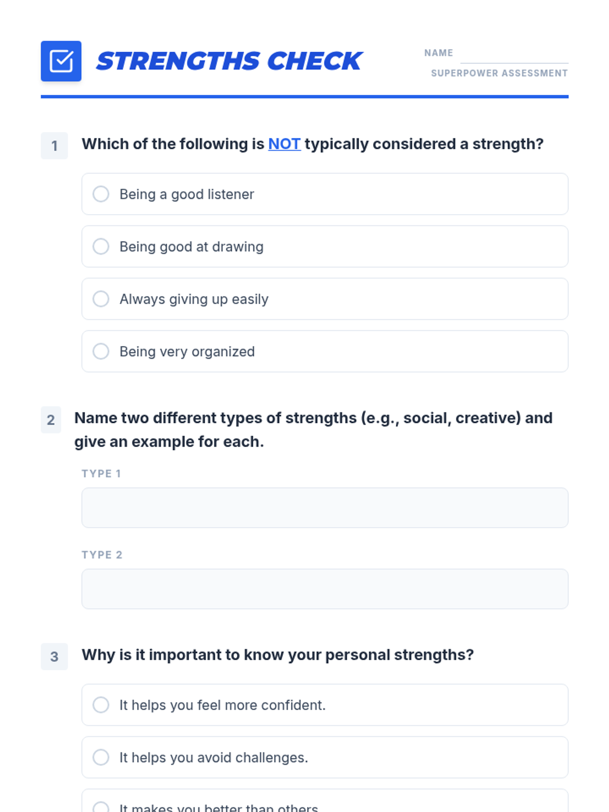Pick the 'Being very organized' option

point(101,351)
